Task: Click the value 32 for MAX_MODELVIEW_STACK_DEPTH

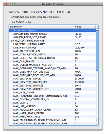Action: [x=76, y=110]
